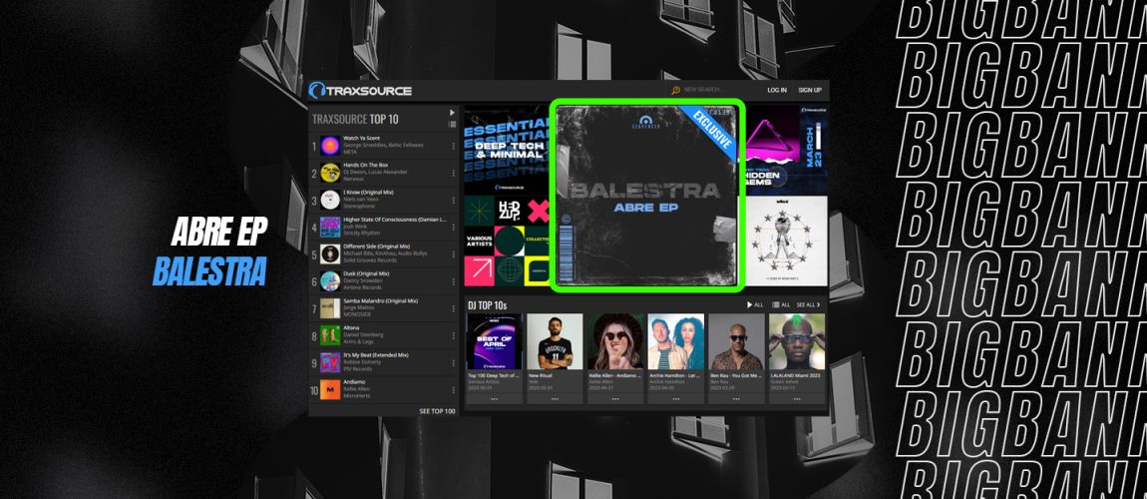This screenshot has width=1147, height=499.
Task: Click label Arms & Legs
Action: (x=357, y=341)
